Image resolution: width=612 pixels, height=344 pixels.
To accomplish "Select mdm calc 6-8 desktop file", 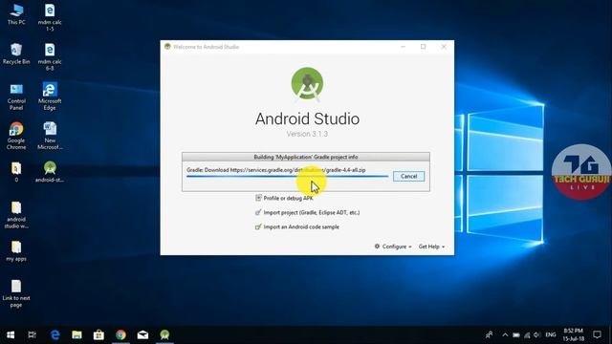I will tap(50, 57).
